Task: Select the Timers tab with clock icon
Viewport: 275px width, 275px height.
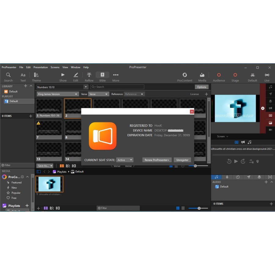Action: pyautogui.click(x=238, y=177)
